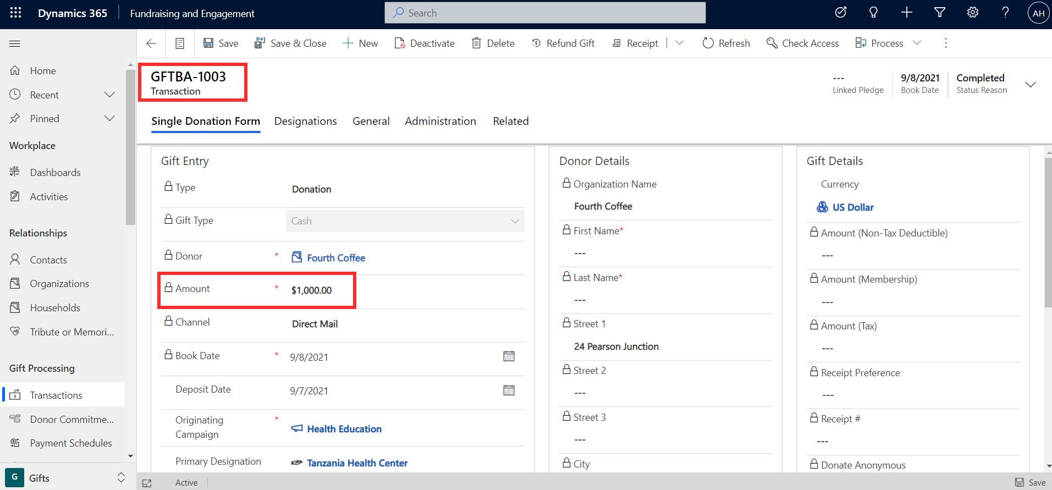The width and height of the screenshot is (1052, 490).
Task: Open the Fourth Coffee donor link
Action: tap(336, 258)
